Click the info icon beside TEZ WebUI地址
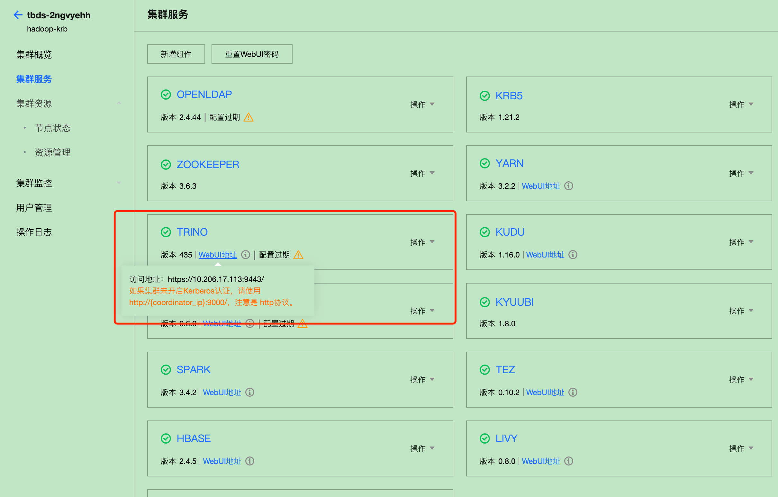Image resolution: width=778 pixels, height=497 pixels. pyautogui.click(x=573, y=392)
